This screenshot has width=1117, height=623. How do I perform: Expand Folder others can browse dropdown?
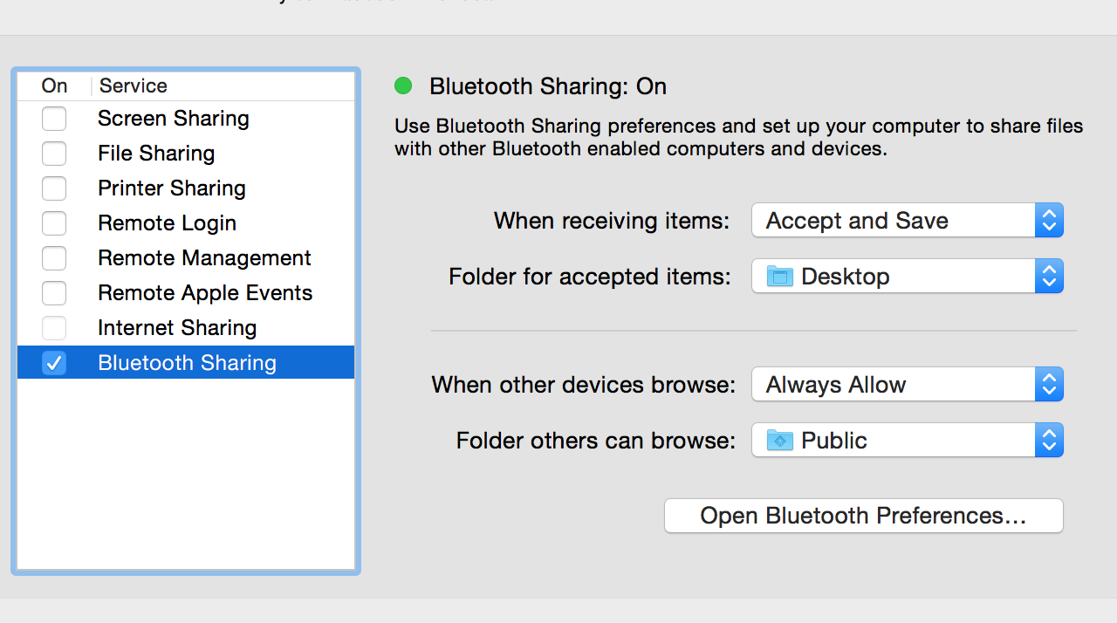(x=907, y=441)
